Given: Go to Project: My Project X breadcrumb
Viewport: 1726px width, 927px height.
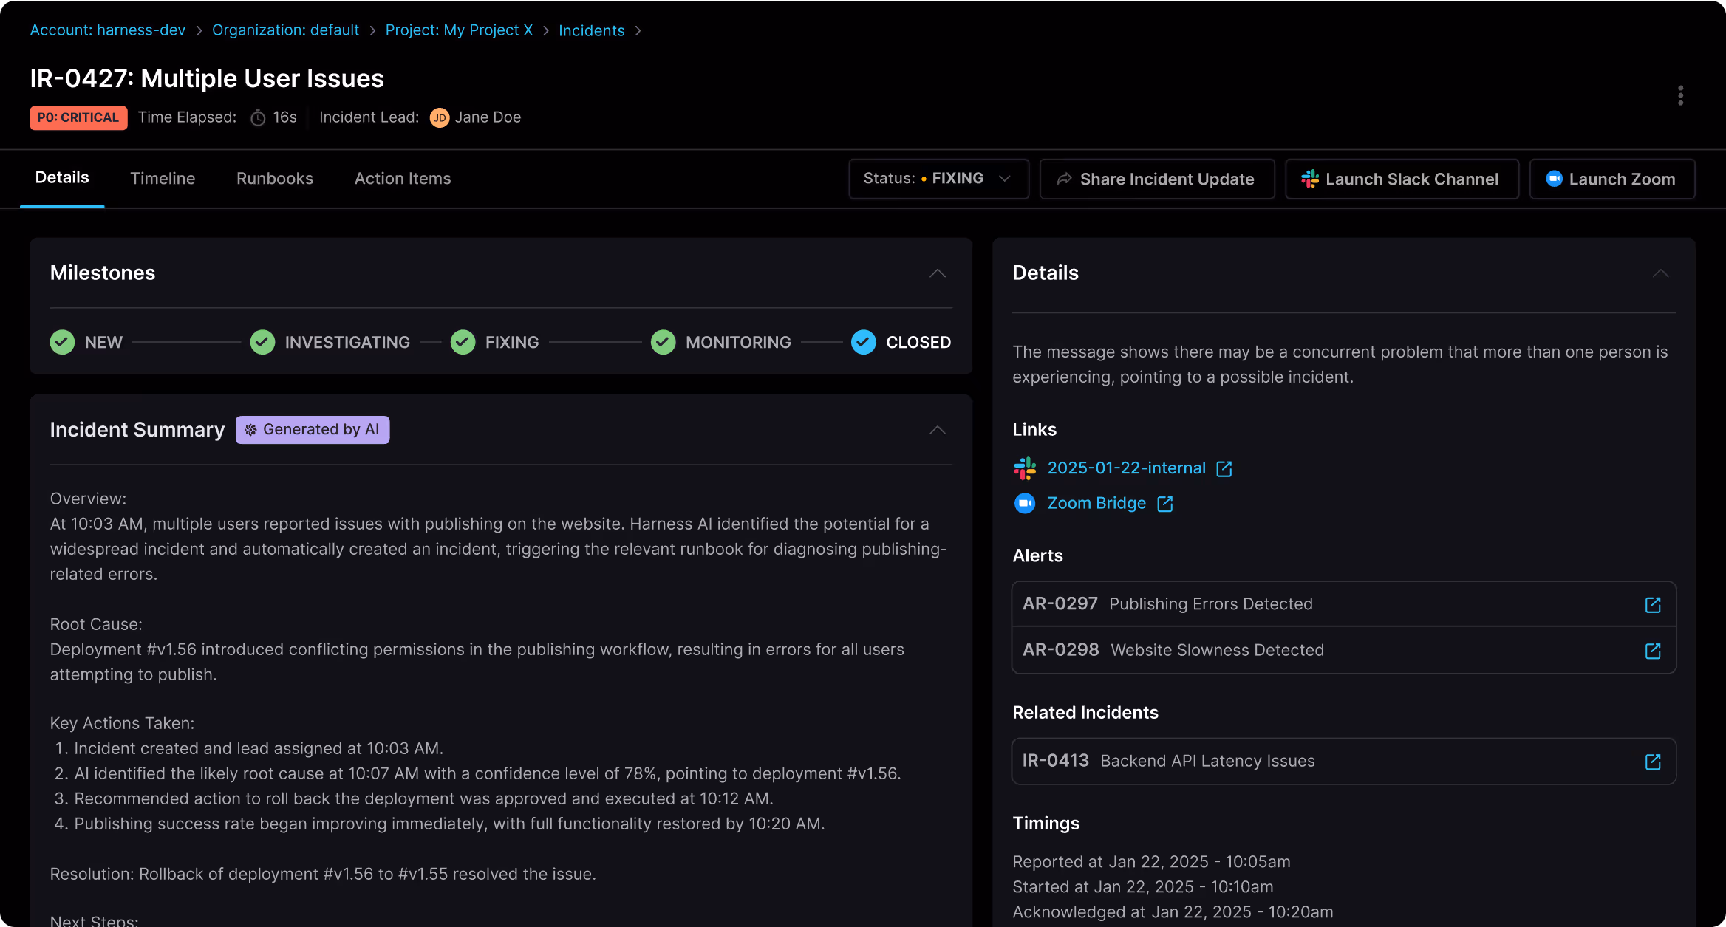Looking at the screenshot, I should point(459,30).
